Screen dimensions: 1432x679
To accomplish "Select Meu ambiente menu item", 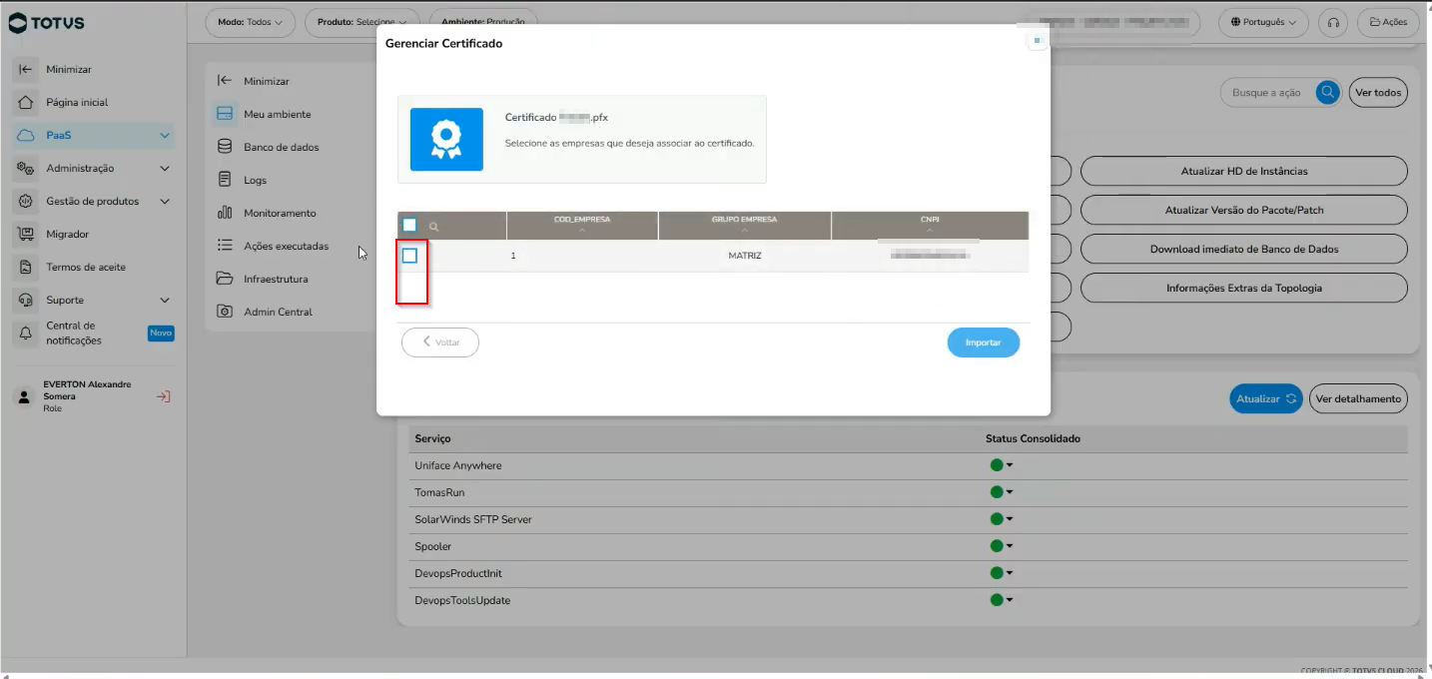I will [x=277, y=114].
